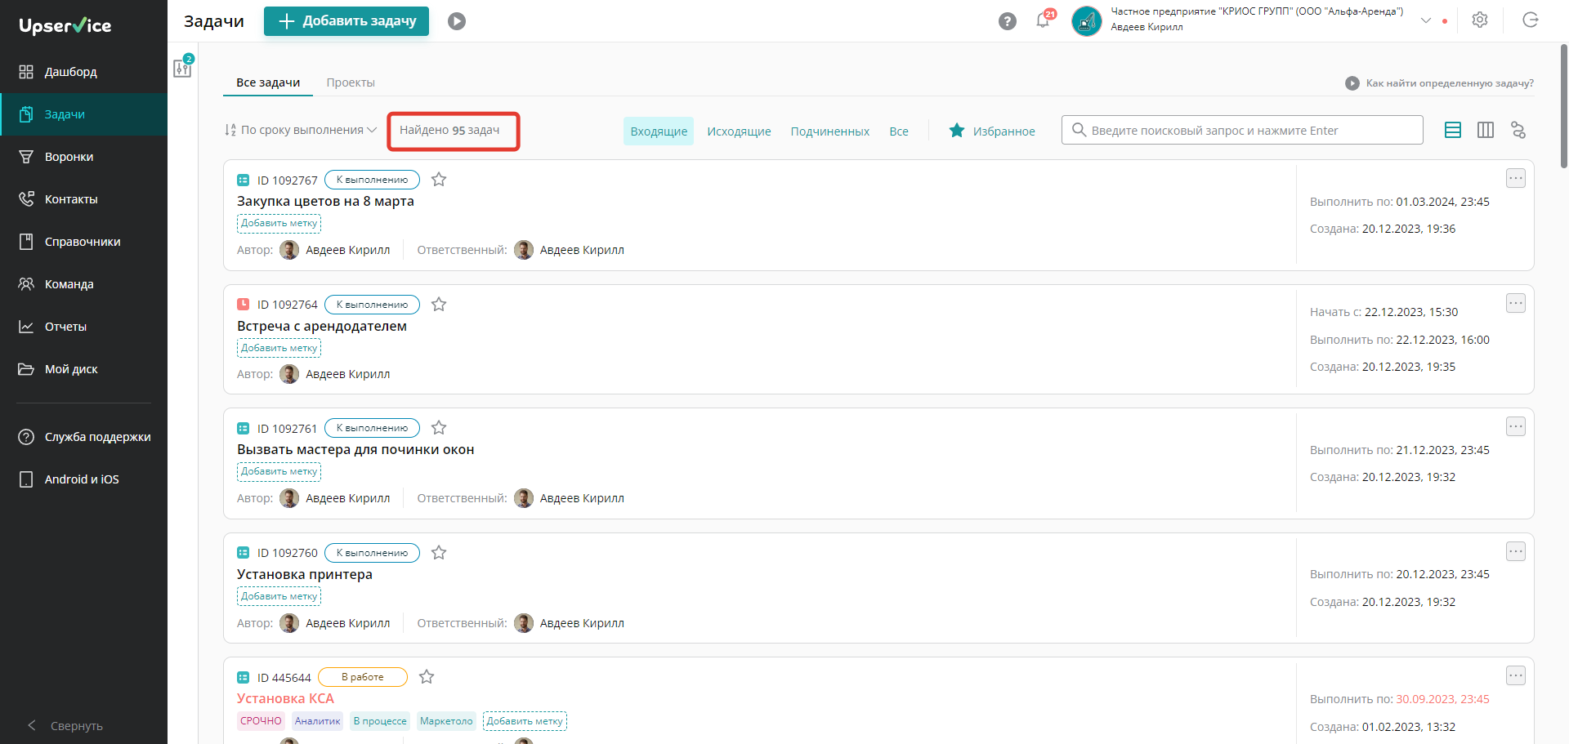The width and height of the screenshot is (1569, 744).
Task: Click the Upservice logo
Action: [65, 25]
